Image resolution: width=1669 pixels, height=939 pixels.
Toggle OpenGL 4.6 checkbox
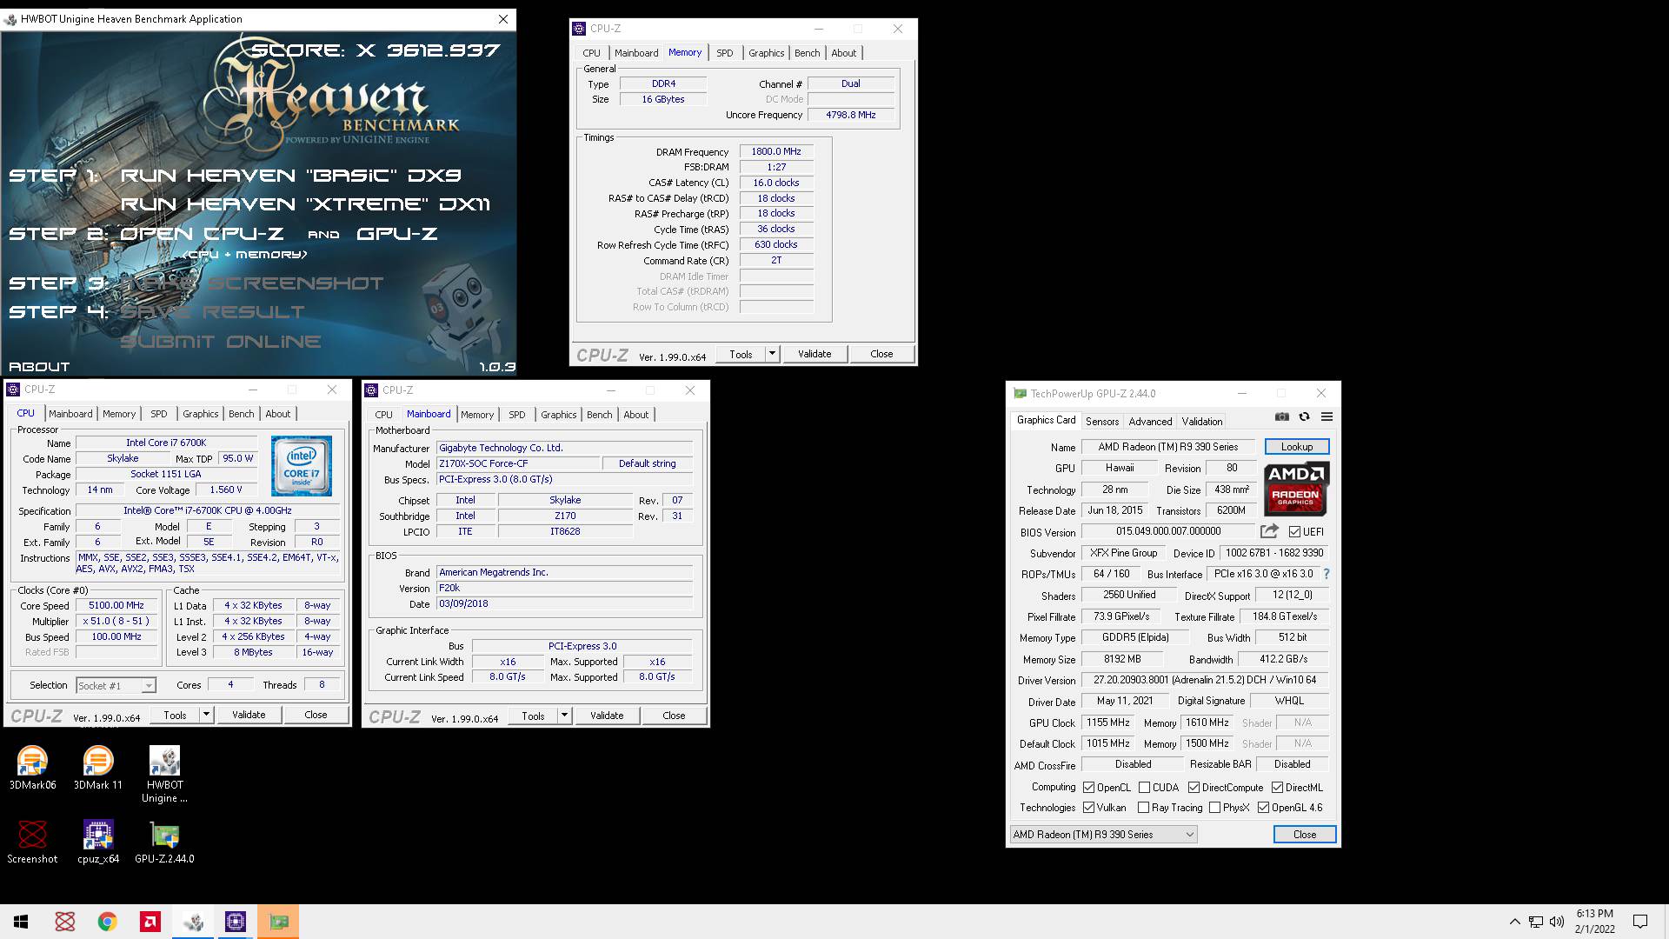click(x=1263, y=808)
